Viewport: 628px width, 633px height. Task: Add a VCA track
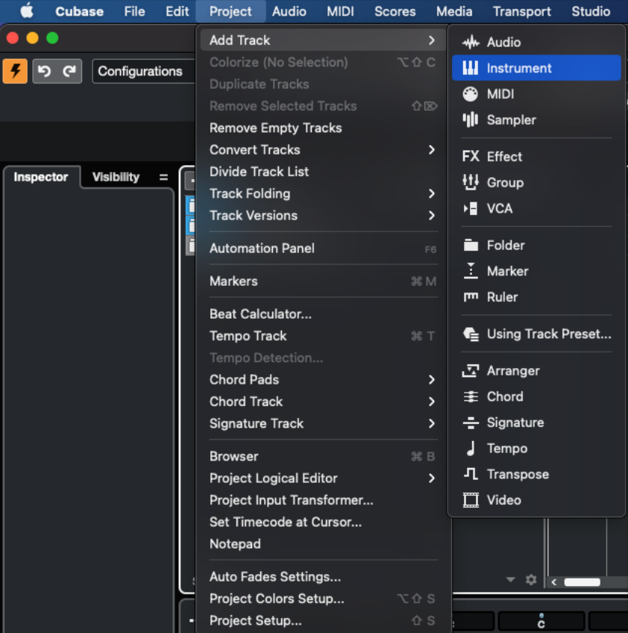coord(499,208)
